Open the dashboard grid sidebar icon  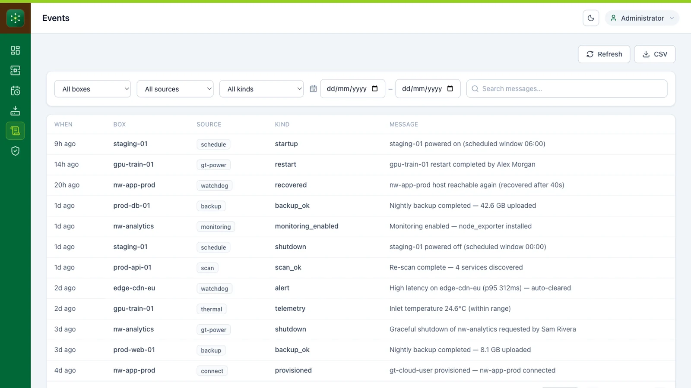tap(15, 50)
